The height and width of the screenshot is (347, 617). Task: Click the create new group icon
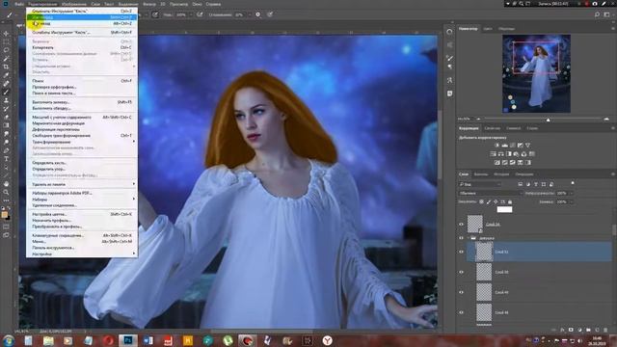coord(588,330)
